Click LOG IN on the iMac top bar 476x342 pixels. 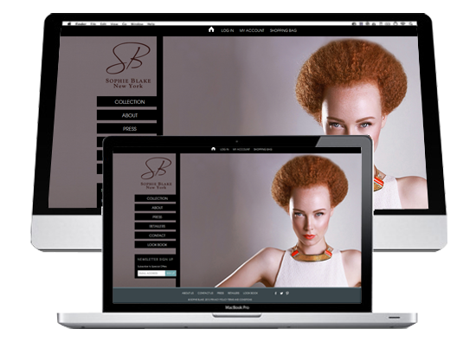228,30
